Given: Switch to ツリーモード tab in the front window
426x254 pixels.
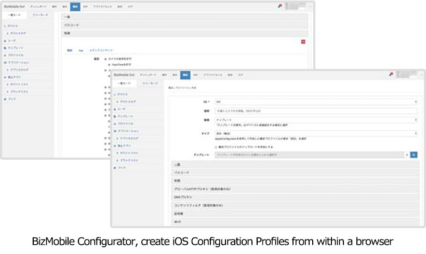Looking at the screenshot, I should coord(150,83).
